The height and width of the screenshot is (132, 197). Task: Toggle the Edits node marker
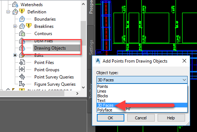pyautogui.click(x=15, y=55)
